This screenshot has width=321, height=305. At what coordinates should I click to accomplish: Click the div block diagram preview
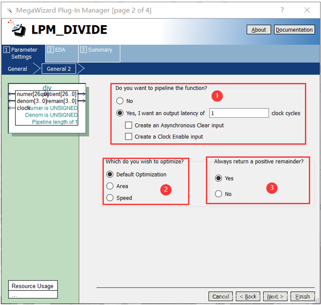(47, 108)
